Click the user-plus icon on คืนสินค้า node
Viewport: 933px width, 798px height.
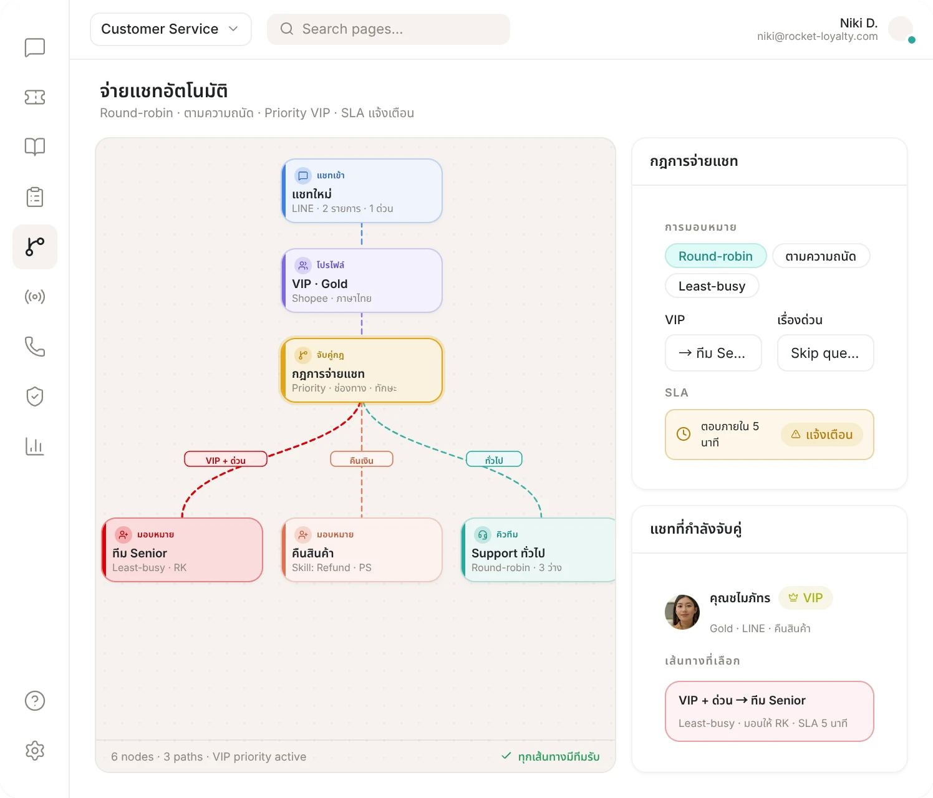(303, 535)
